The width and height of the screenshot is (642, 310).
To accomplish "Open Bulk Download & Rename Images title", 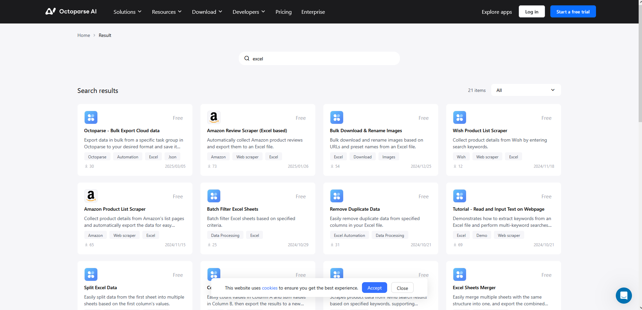I will pyautogui.click(x=366, y=131).
